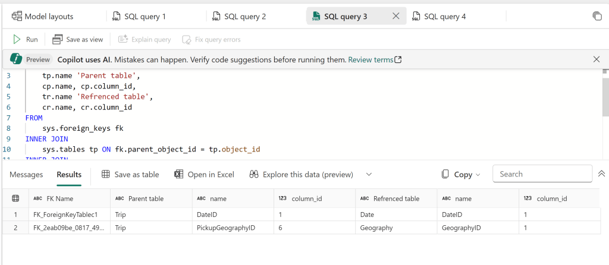Screen dimensions: 609x265
Task: Click the Run query play icon
Action: [x=17, y=39]
